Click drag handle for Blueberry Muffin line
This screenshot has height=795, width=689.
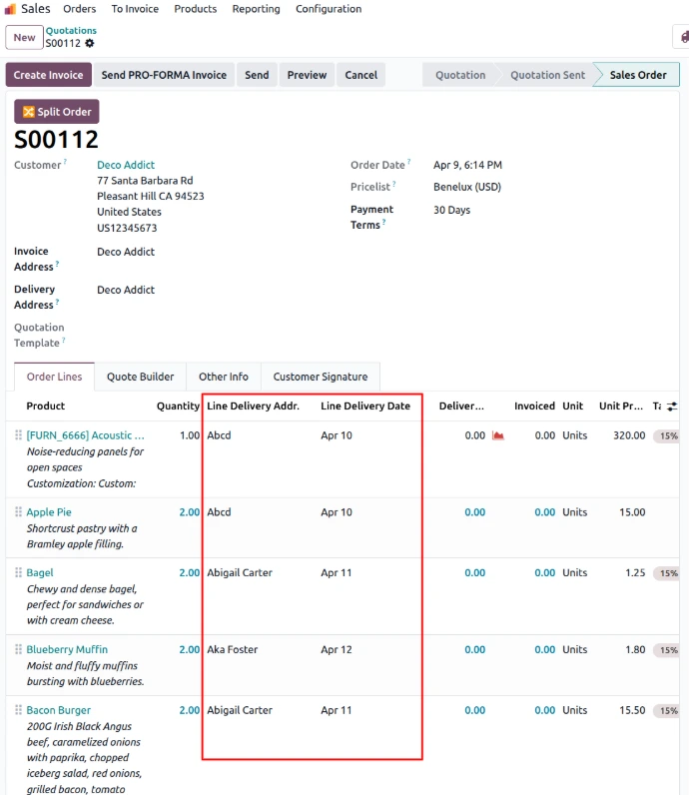[18, 650]
